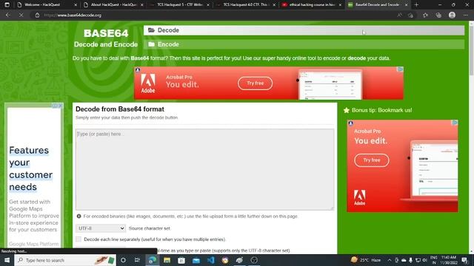Viewport: 474px width, 266px height.
Task: Open File Explorer from the taskbar
Action: pos(167,260)
